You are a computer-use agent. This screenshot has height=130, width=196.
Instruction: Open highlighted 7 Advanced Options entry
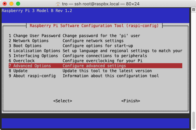point(95,66)
